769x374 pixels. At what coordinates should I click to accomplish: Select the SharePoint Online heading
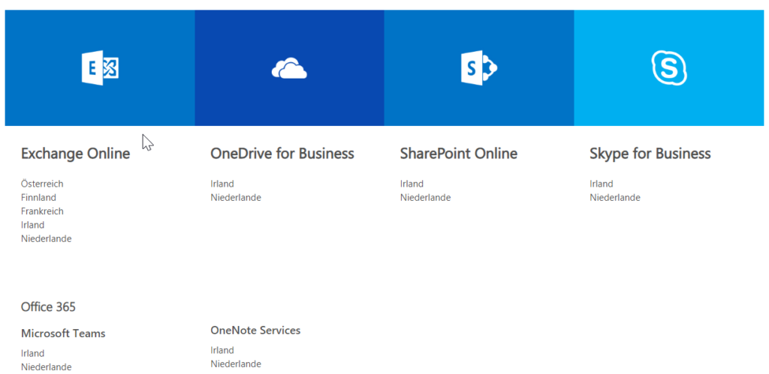pyautogui.click(x=459, y=154)
